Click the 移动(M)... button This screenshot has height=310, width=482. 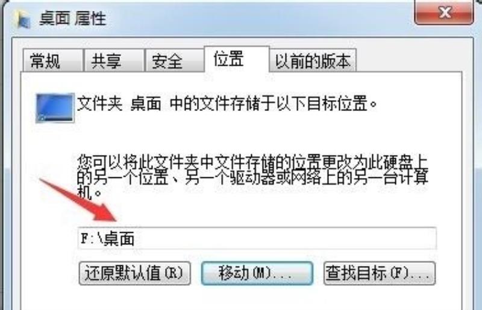(x=257, y=273)
